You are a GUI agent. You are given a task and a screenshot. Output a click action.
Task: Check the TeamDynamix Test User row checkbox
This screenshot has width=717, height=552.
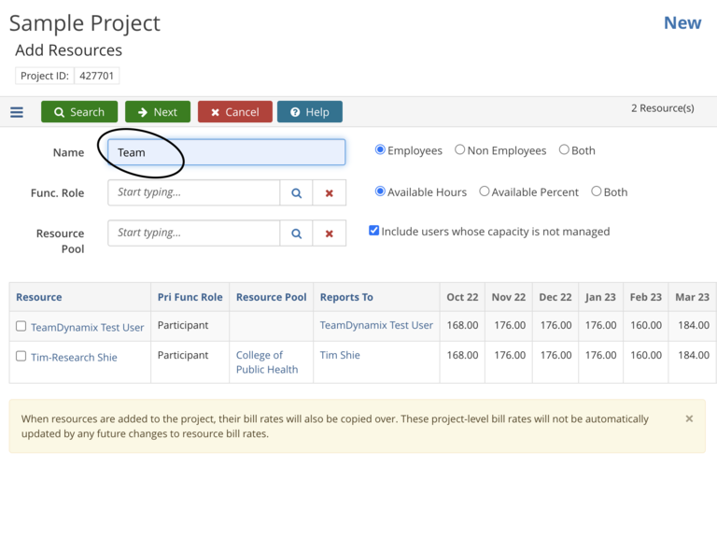[x=21, y=326]
